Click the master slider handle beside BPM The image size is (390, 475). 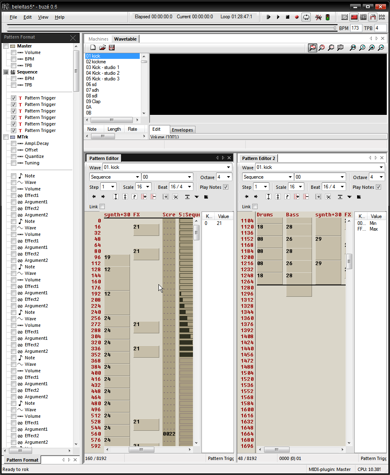(335, 28)
